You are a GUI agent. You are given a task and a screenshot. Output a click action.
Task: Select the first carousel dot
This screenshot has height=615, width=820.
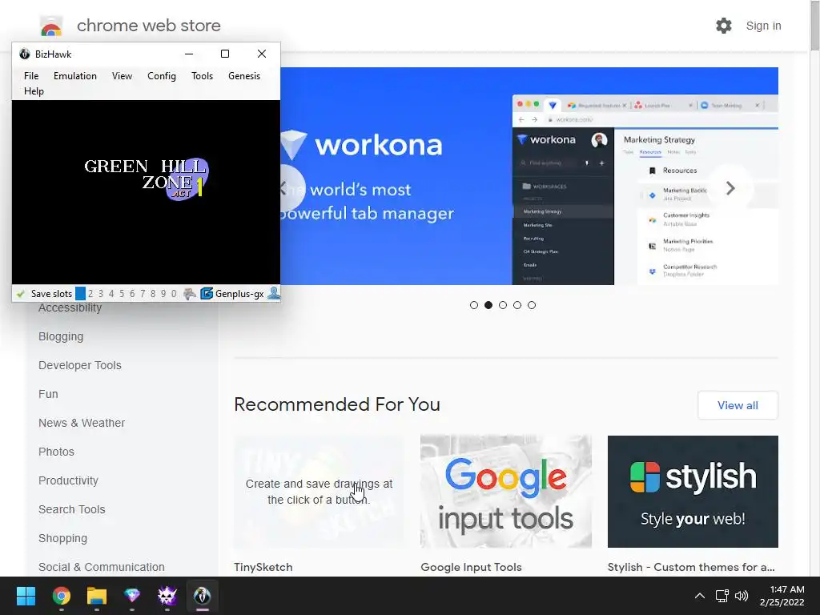474,305
